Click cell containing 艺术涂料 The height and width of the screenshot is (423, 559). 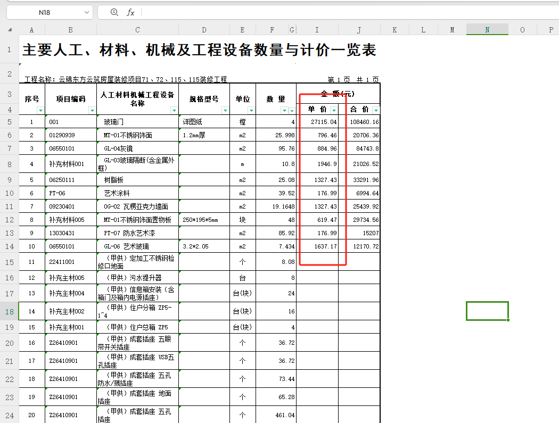[x=137, y=193]
